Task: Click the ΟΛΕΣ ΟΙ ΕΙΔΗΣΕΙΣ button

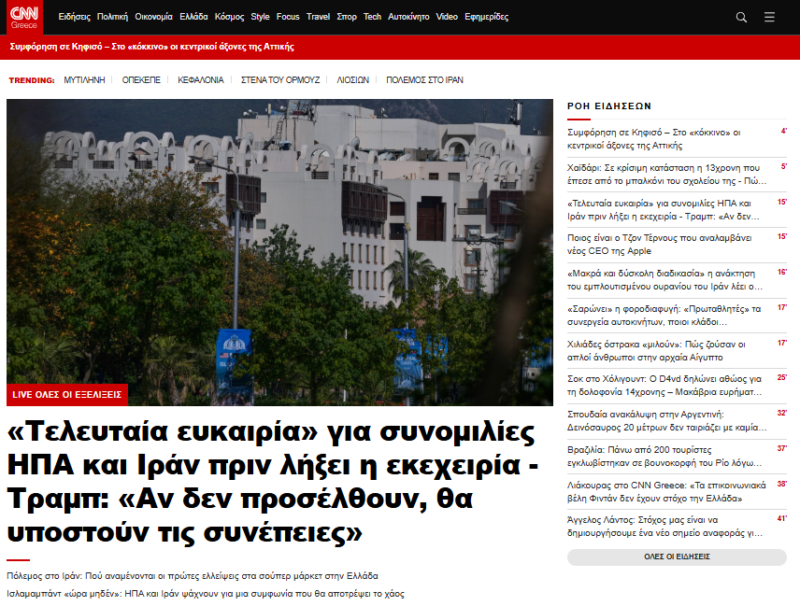Action: pos(677,557)
